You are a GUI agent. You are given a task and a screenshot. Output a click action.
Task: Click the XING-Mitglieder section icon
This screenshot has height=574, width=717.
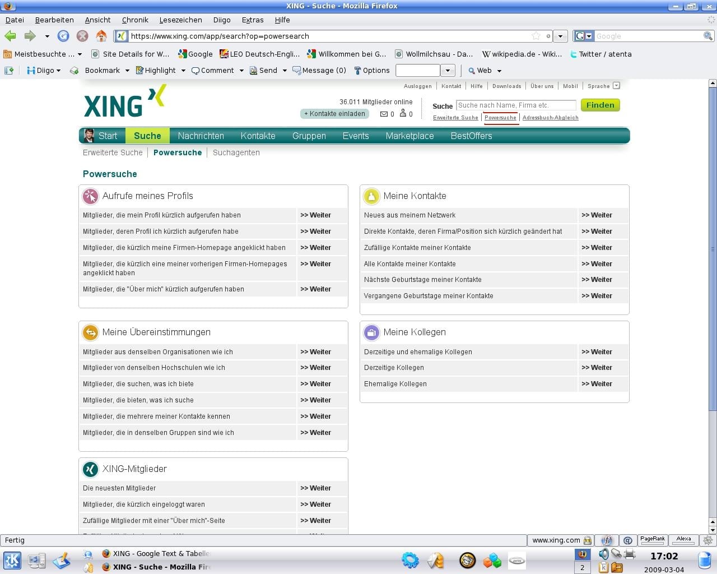(90, 469)
